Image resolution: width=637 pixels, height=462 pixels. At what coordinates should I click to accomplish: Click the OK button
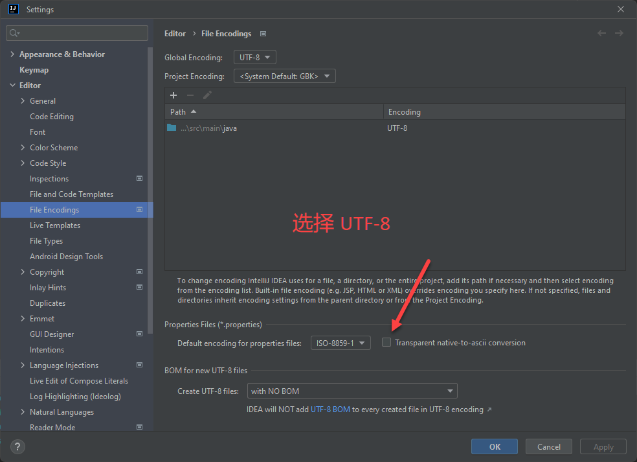tap(495, 446)
